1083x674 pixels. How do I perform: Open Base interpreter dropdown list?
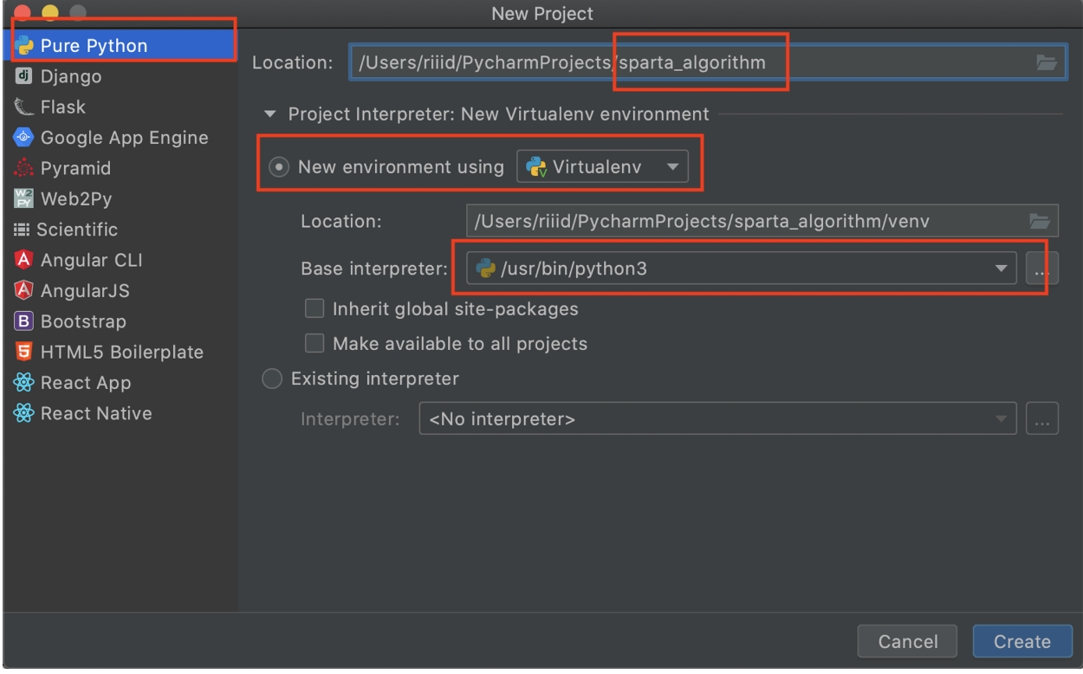741,269
